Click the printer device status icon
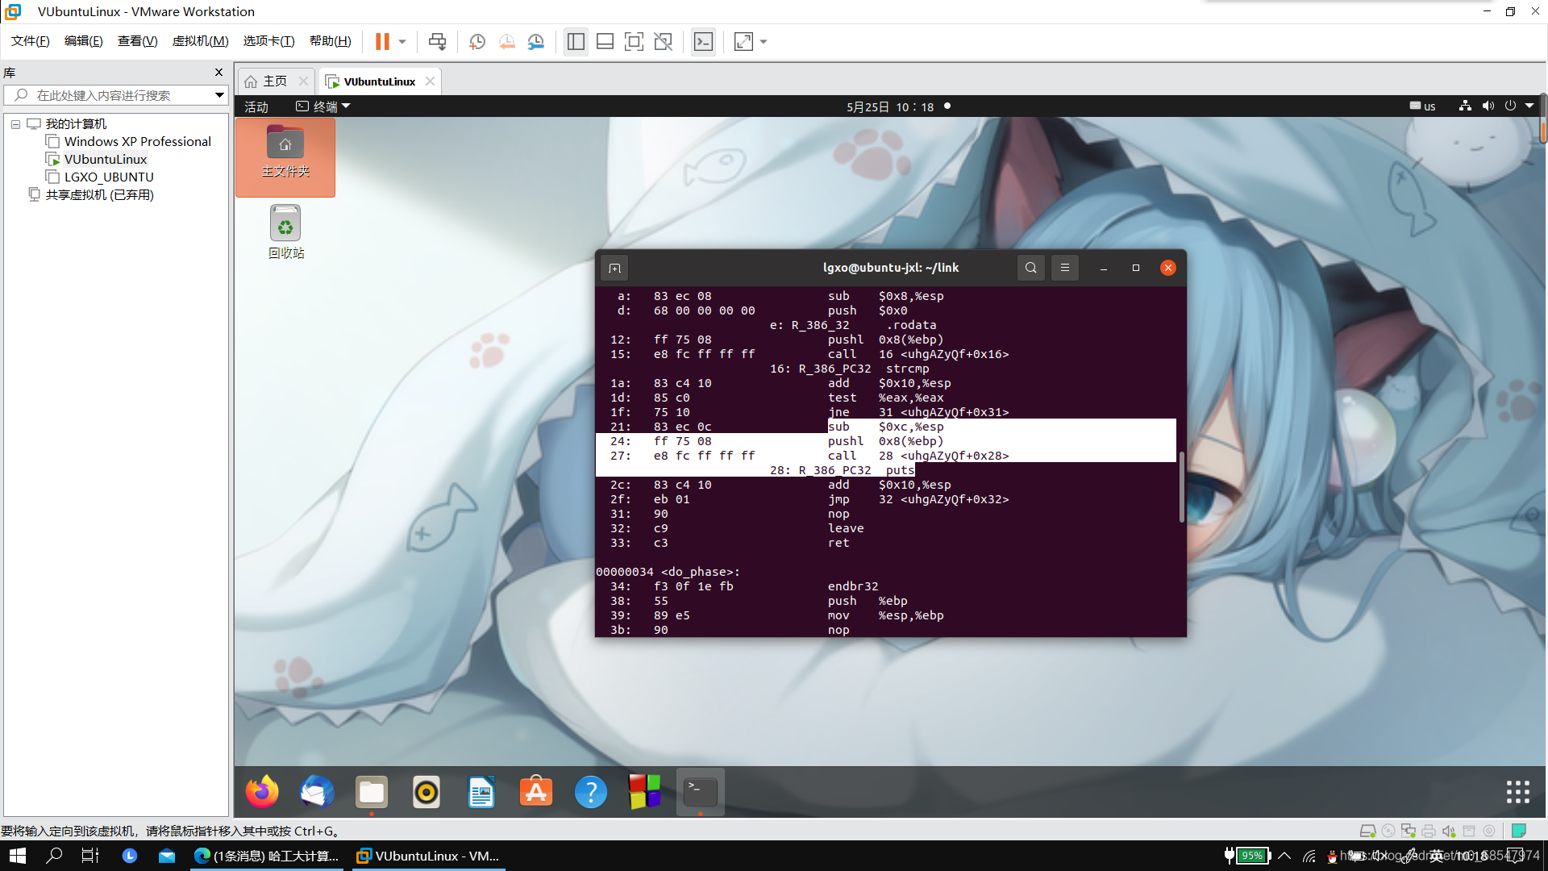Viewport: 1548px width, 871px height. 1429,831
